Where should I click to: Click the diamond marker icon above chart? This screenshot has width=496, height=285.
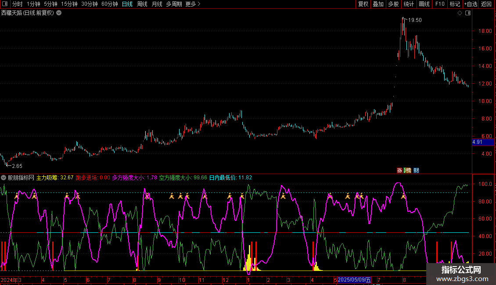click(x=460, y=13)
